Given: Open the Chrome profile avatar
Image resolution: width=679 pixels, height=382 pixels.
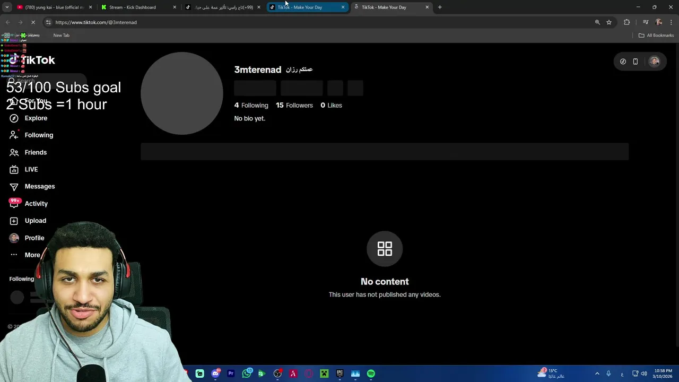Looking at the screenshot, I should coord(659,22).
